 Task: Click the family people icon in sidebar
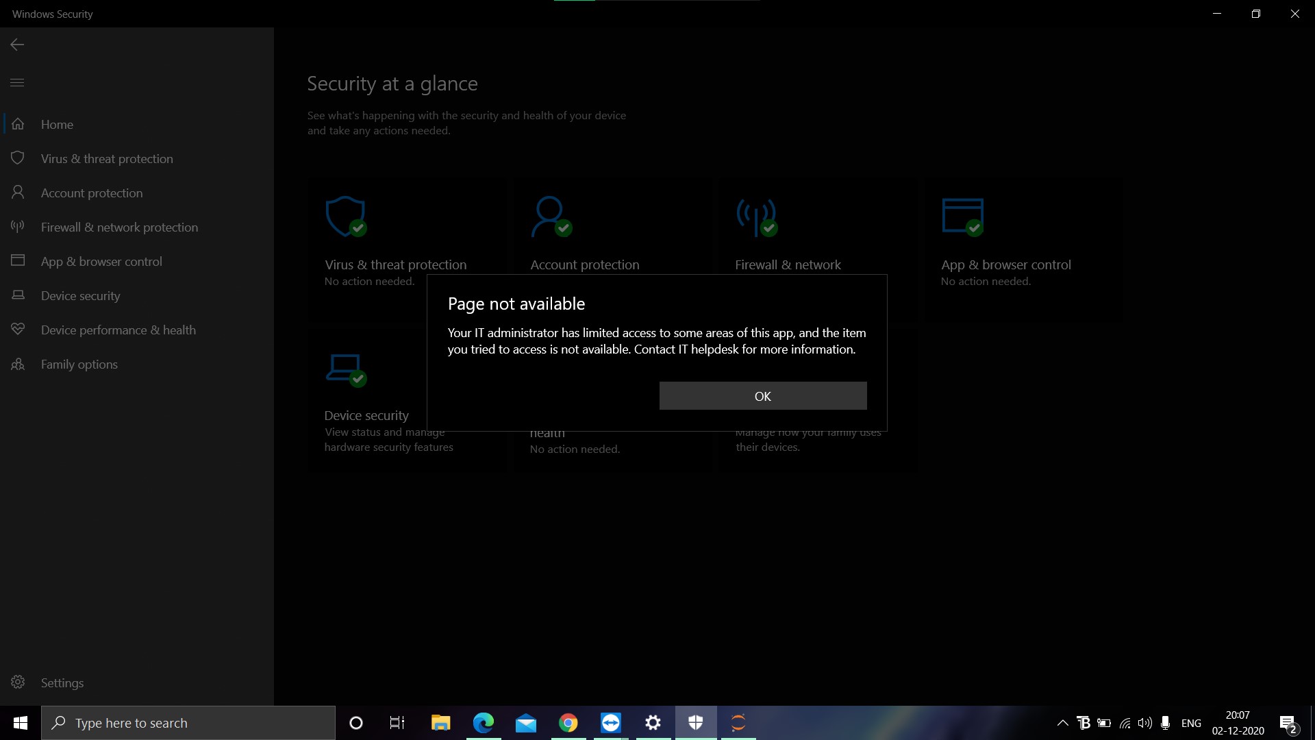pyautogui.click(x=18, y=364)
